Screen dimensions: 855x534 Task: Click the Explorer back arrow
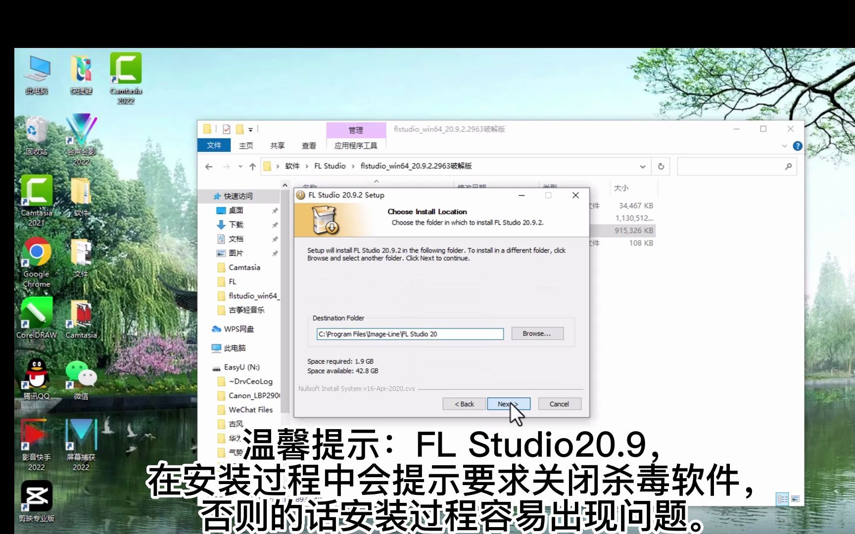pyautogui.click(x=209, y=167)
